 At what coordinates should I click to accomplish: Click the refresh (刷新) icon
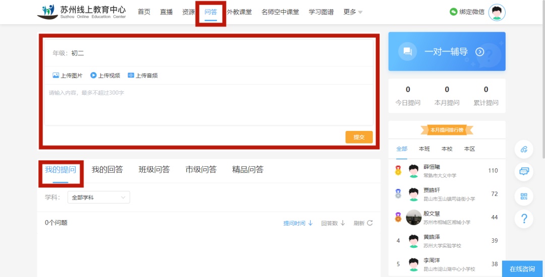tap(370, 223)
